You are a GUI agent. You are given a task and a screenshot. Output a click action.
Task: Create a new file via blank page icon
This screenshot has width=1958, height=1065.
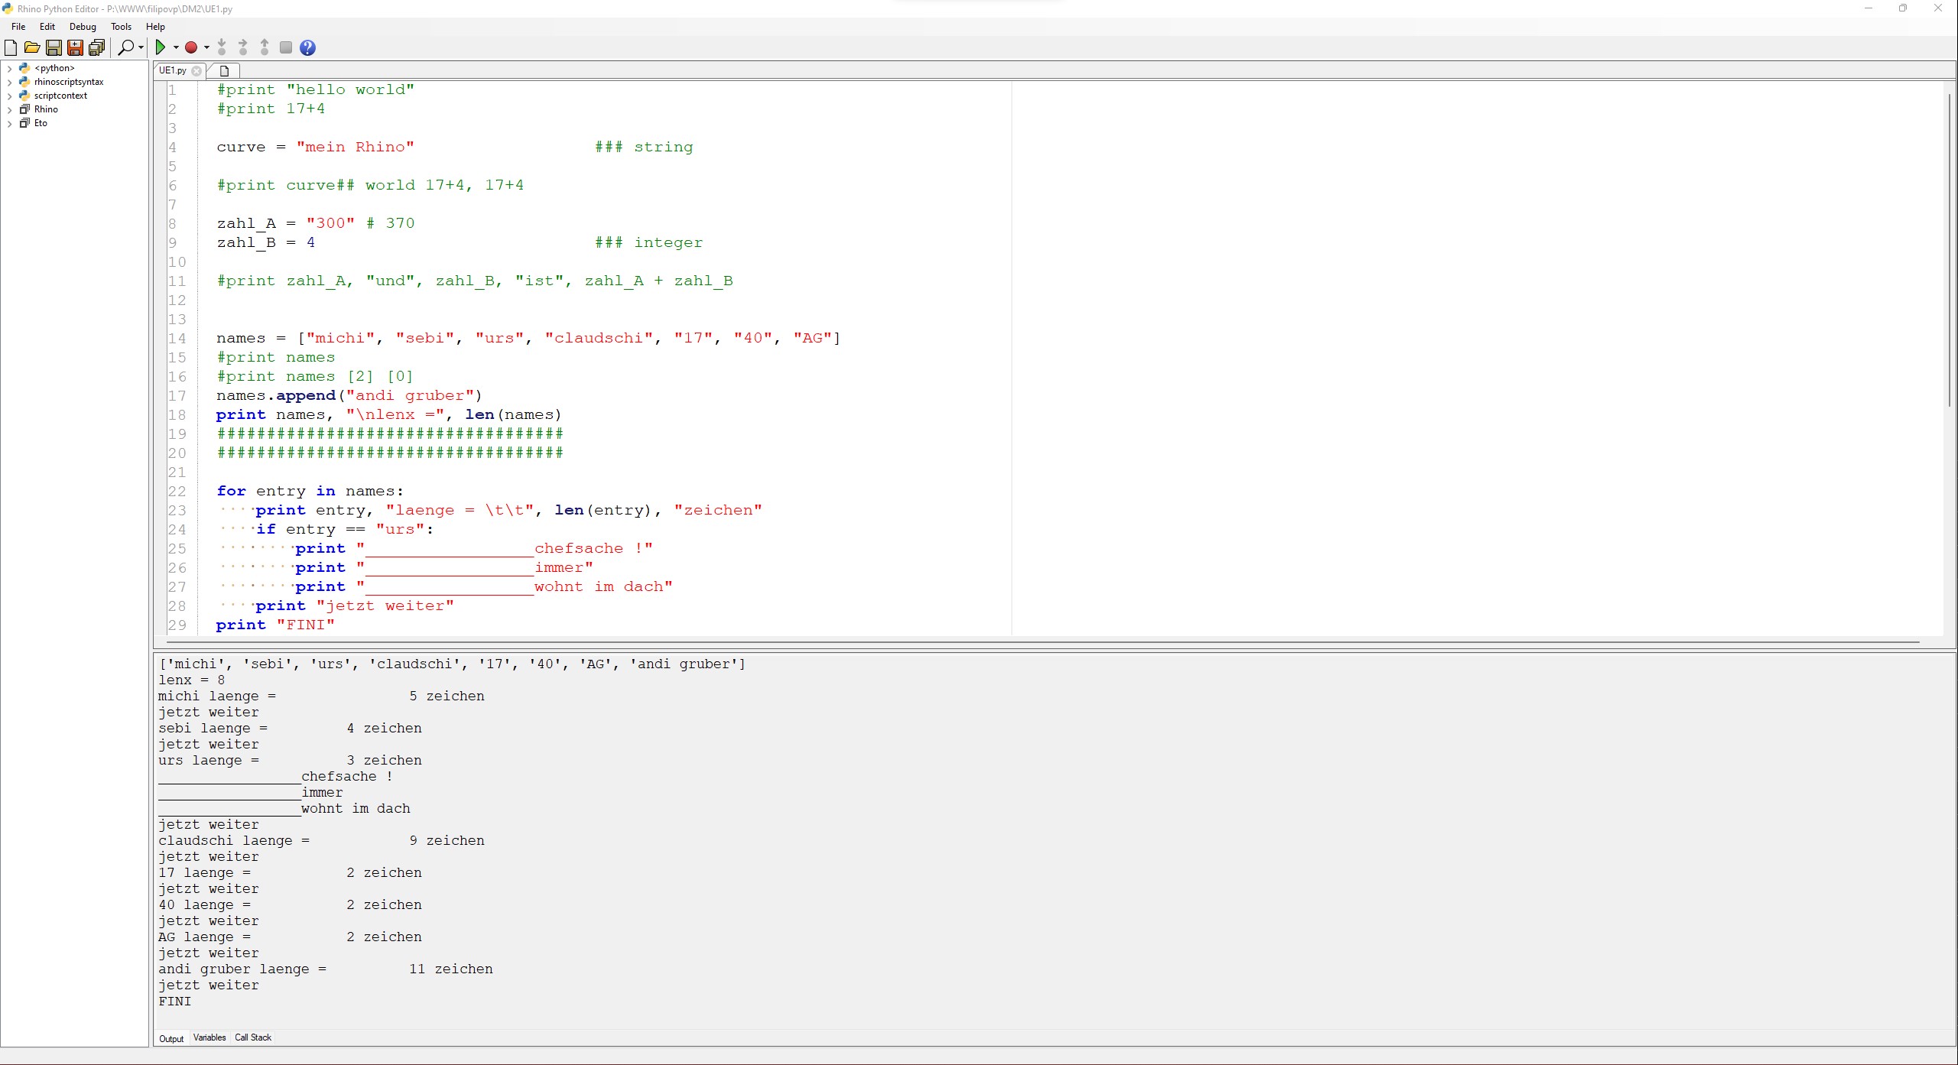11,47
